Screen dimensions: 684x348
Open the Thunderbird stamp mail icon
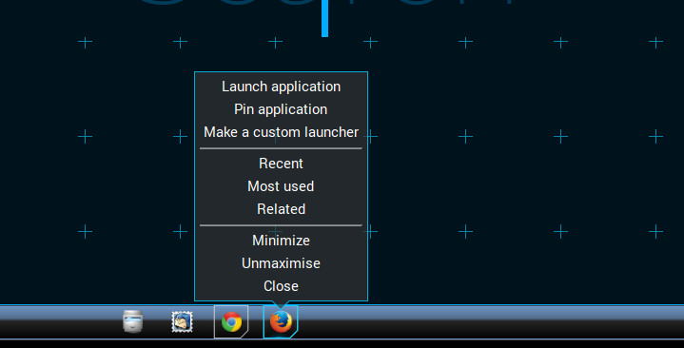[x=182, y=321]
